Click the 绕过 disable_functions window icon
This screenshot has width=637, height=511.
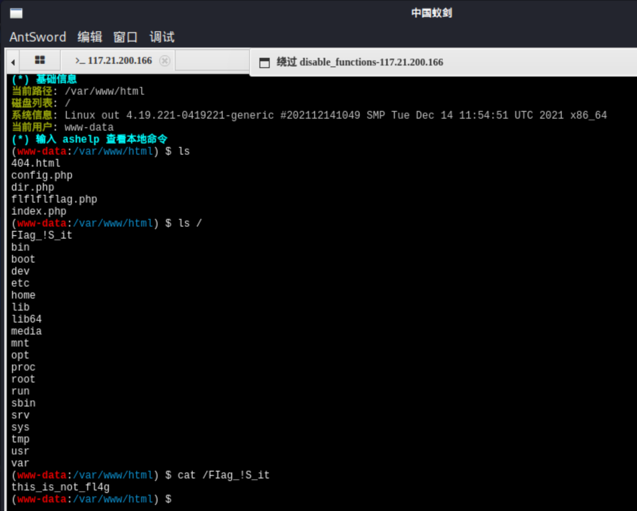[x=265, y=63]
